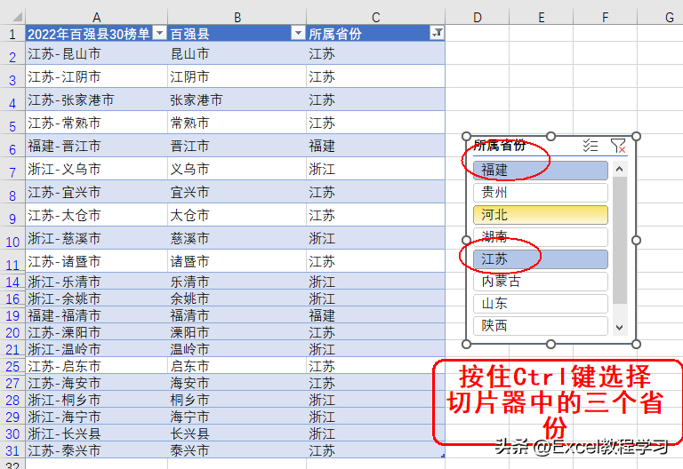Select 河北 in the slicer
Screen dimensions: 683x469
click(x=541, y=214)
